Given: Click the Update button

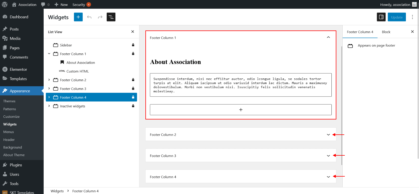Looking at the screenshot, I should tap(397, 17).
